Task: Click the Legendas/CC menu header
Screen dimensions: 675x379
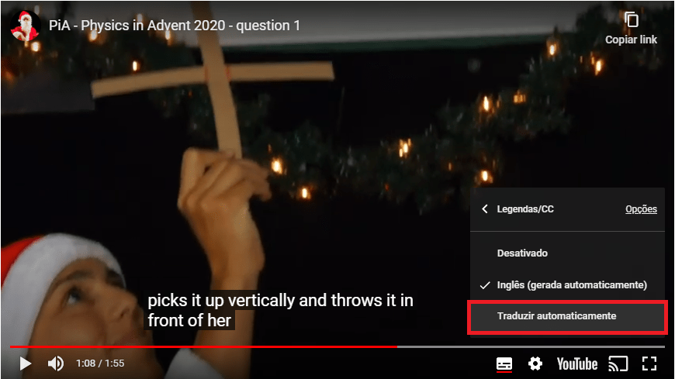Action: click(525, 209)
